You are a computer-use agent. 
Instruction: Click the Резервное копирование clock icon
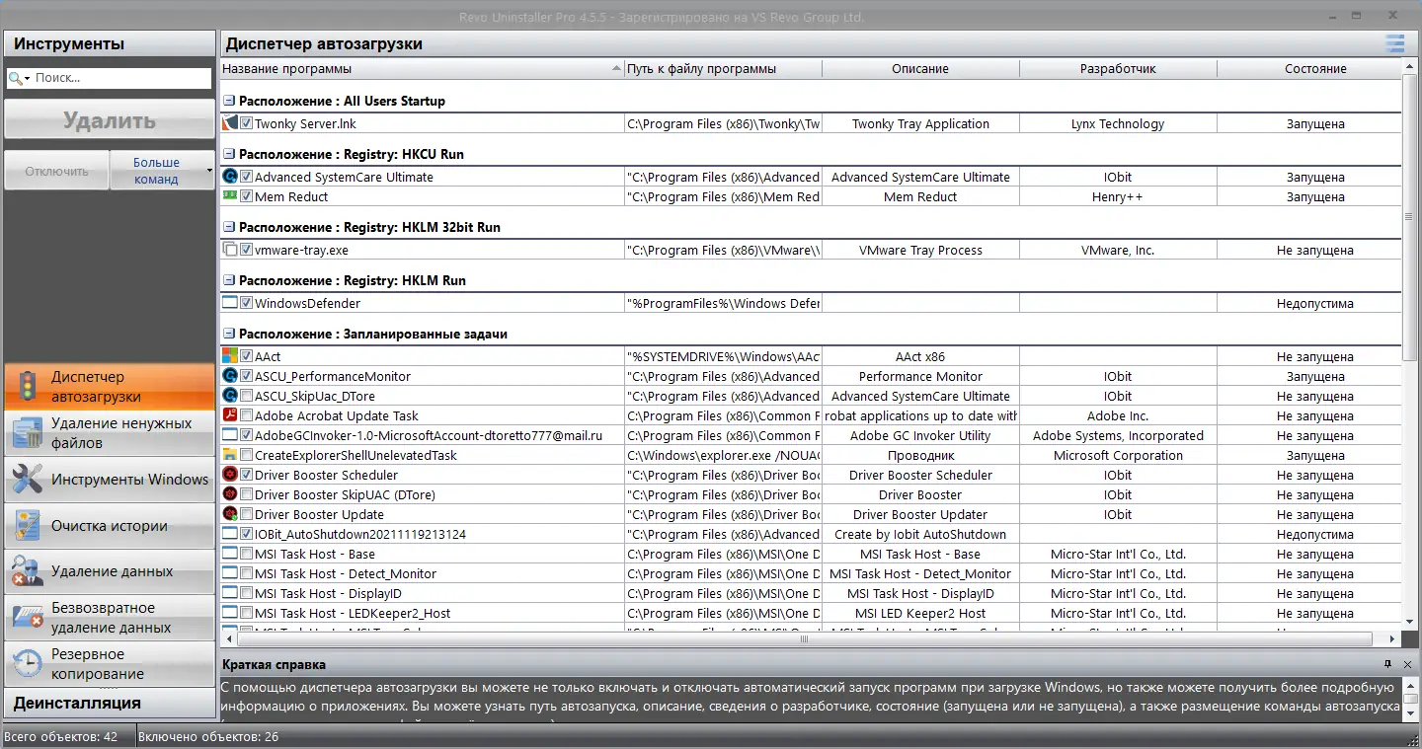click(x=27, y=663)
